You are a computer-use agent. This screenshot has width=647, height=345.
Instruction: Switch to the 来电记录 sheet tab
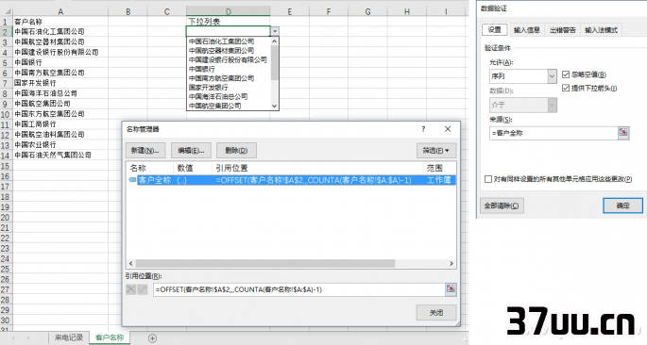[69, 337]
